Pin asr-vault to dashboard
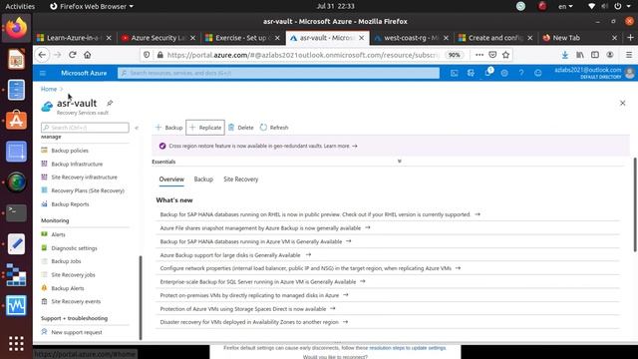 [110, 103]
